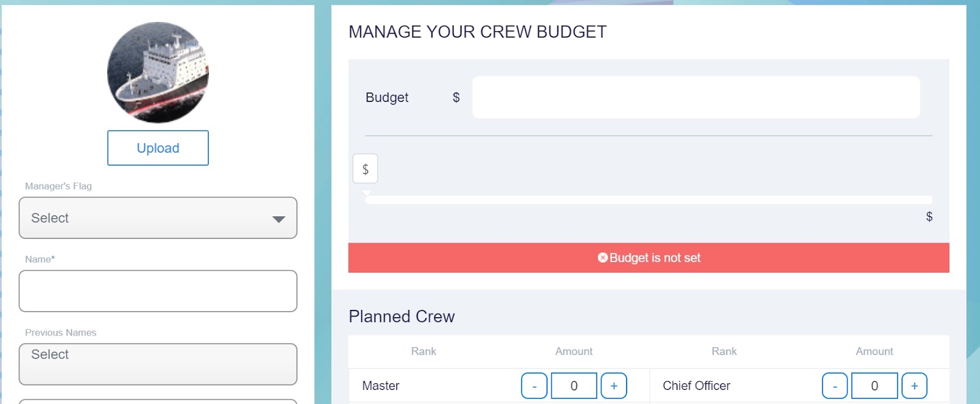Click the Master amount number field
The image size is (980, 404).
coord(574,386)
